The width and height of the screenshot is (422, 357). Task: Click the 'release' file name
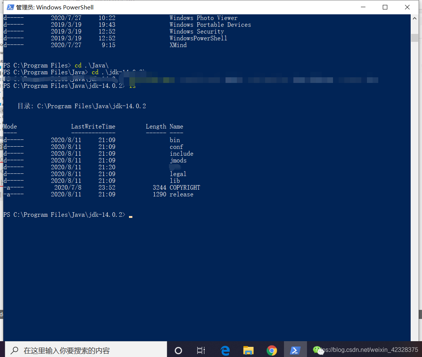click(x=181, y=195)
